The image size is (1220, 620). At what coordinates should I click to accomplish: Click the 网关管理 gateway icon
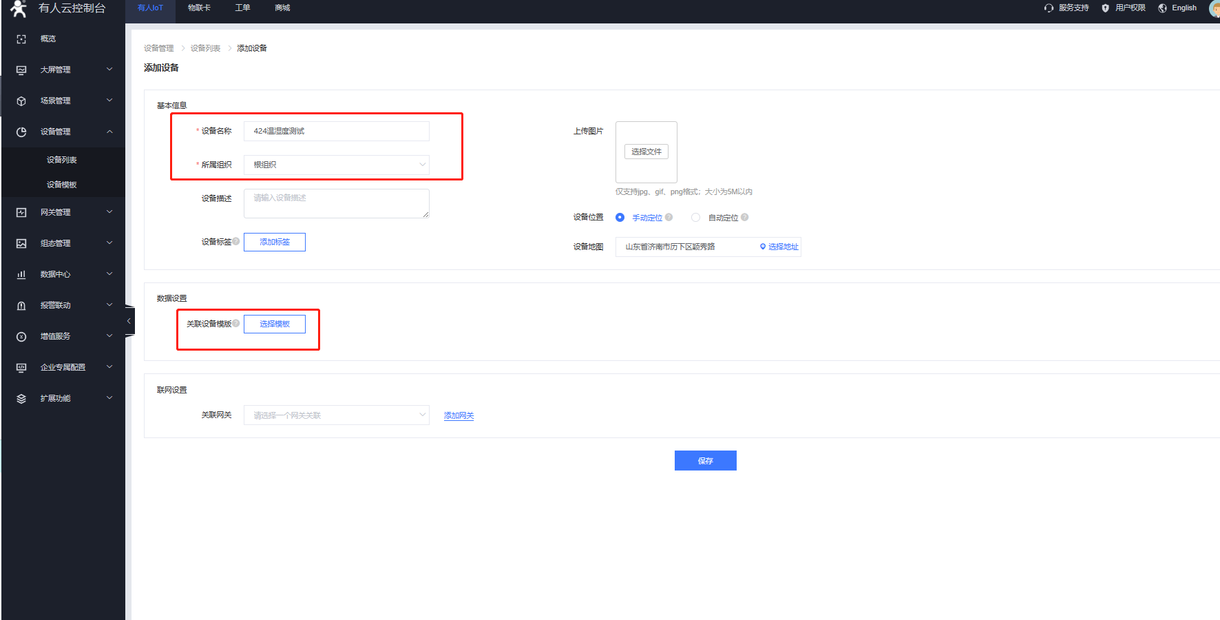21,213
